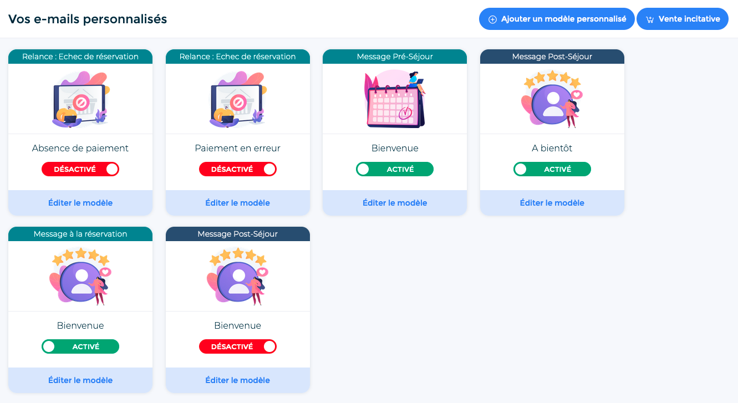Click the blocked basket illustration above Absence de paiement
738x403 pixels.
[x=80, y=99]
